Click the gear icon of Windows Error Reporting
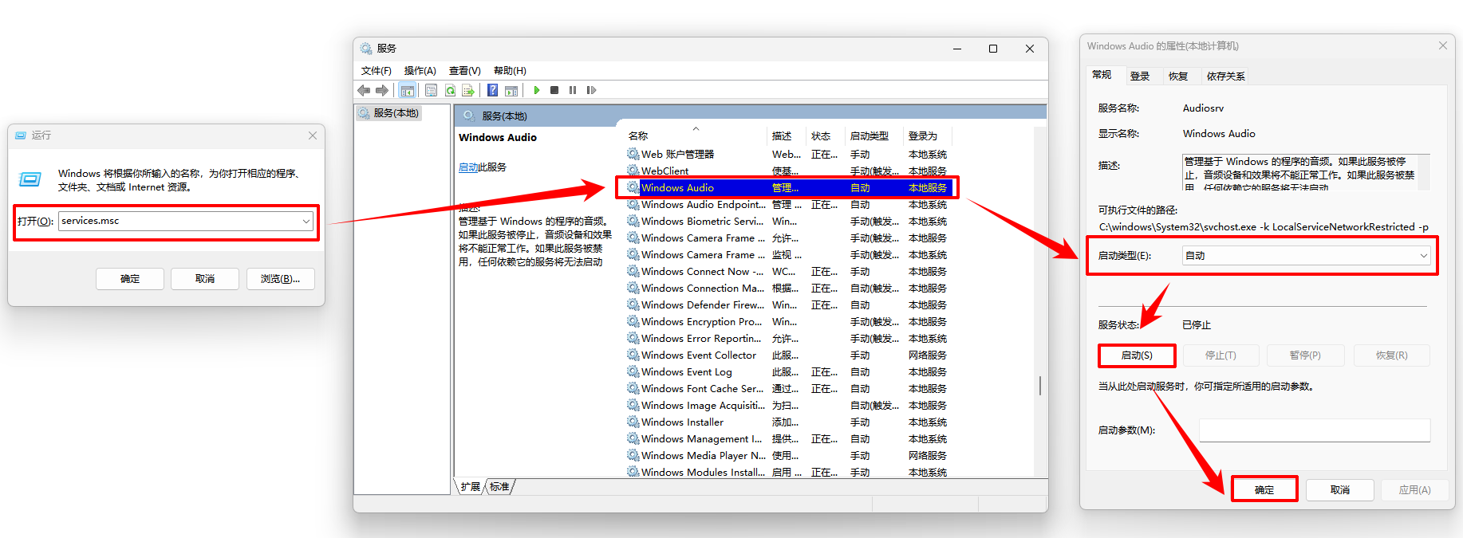The height and width of the screenshot is (538, 1463). coord(633,339)
